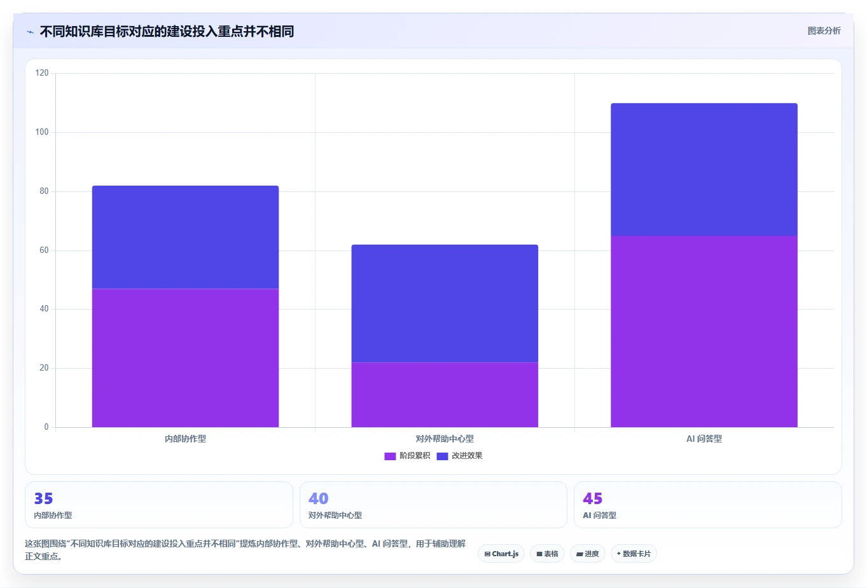Image resolution: width=867 pixels, height=588 pixels.
Task: Open the 45 AI 问答型 data card
Action: coord(708,505)
